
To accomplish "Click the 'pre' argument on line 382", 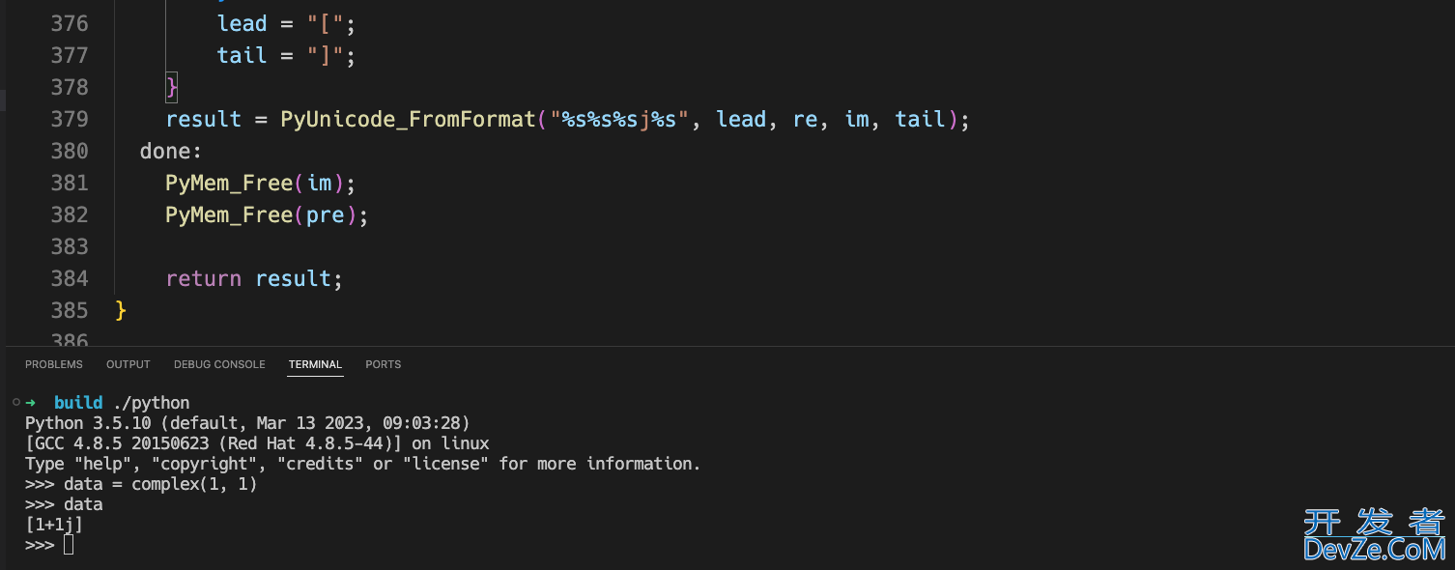I will click(x=325, y=214).
